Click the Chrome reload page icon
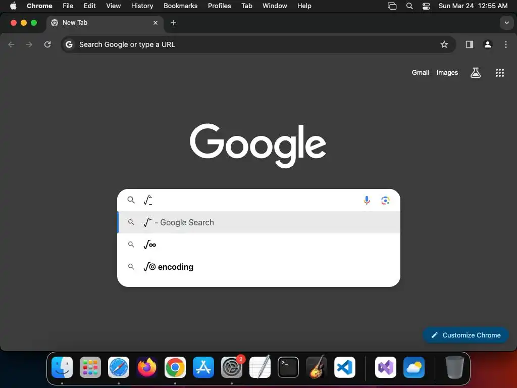517x388 pixels. click(47, 44)
